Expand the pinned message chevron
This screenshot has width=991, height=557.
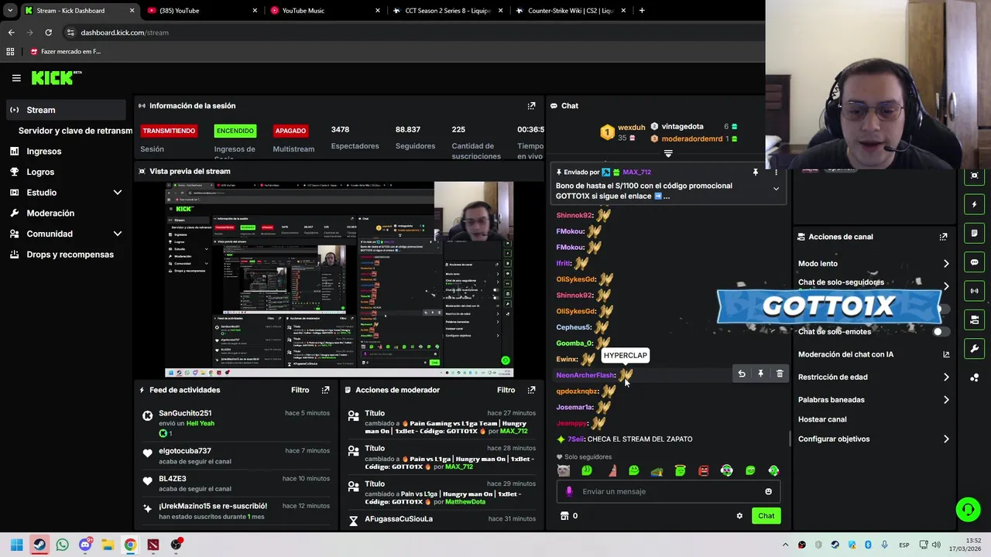coord(776,189)
